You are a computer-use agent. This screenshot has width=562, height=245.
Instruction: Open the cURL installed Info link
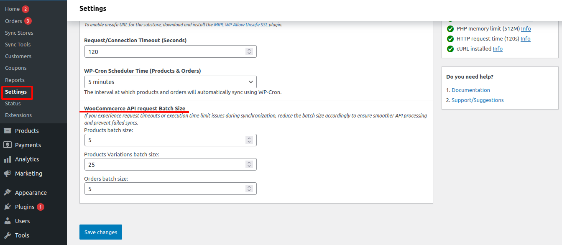pos(498,48)
